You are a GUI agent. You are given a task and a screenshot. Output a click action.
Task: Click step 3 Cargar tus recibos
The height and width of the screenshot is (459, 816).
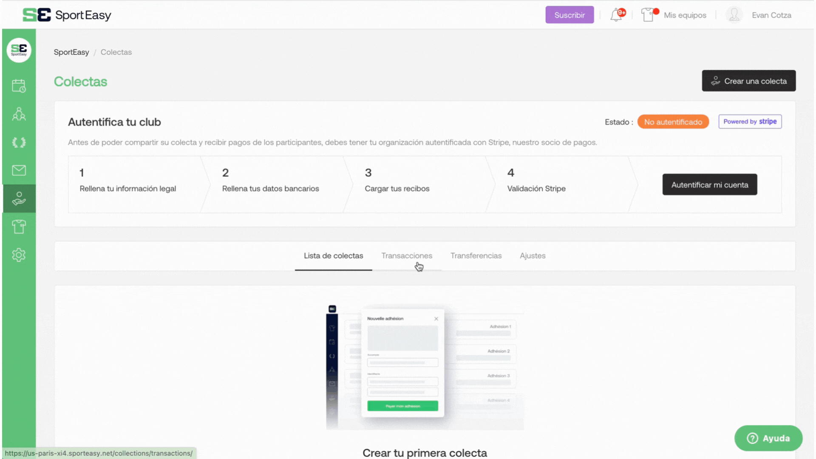coord(420,184)
